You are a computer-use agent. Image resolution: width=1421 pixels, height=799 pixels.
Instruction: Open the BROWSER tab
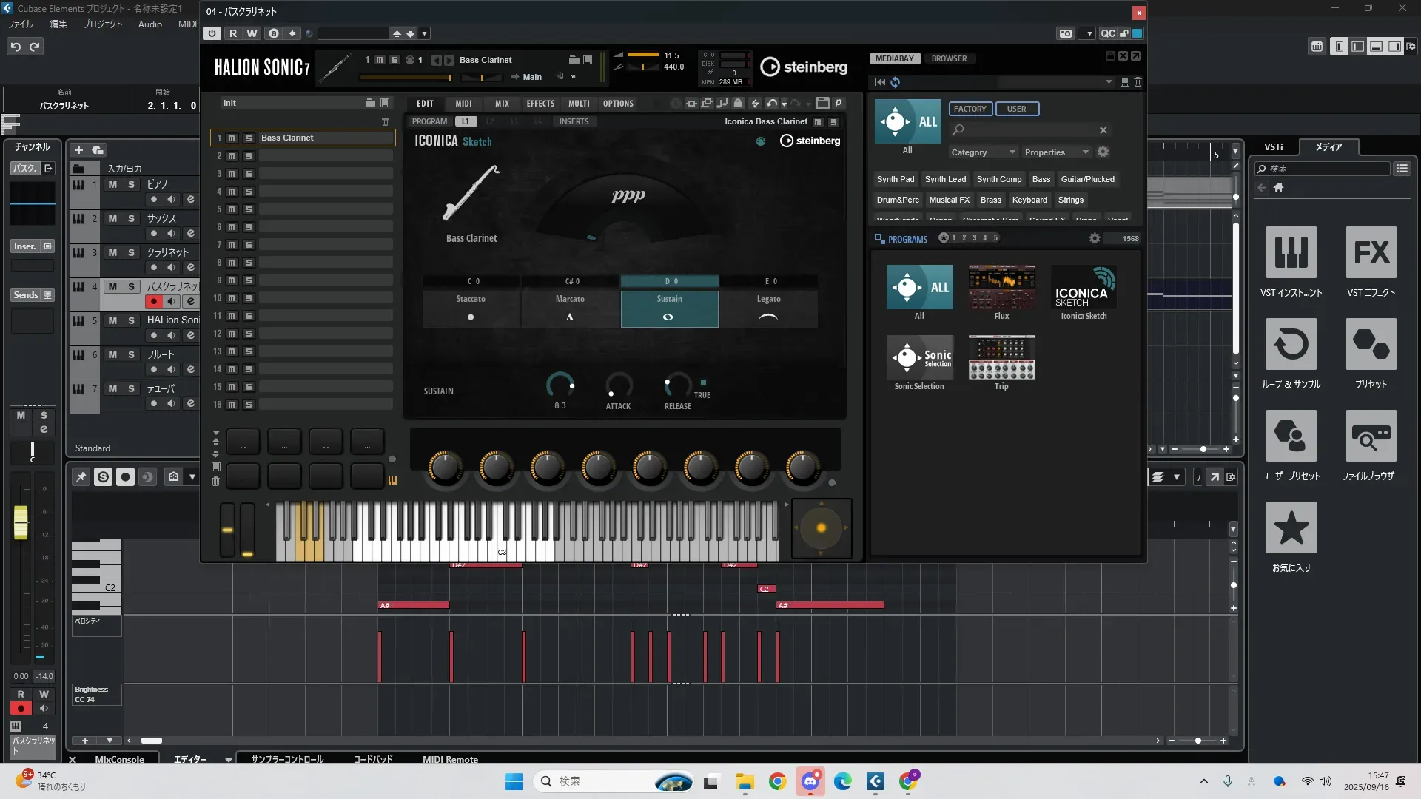[949, 58]
